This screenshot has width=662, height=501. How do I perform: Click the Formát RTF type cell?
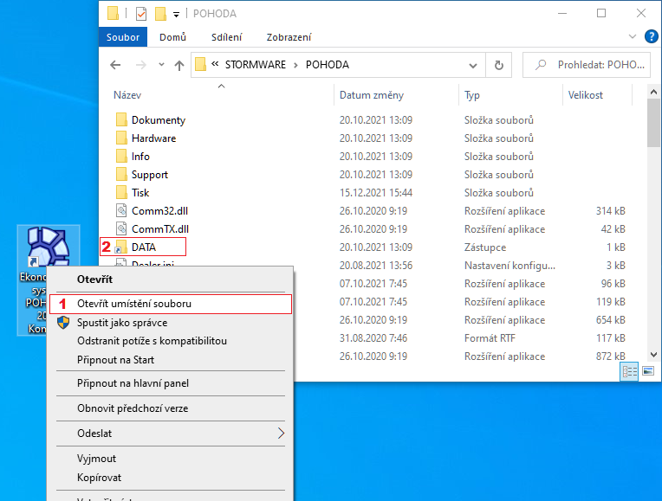pos(490,337)
